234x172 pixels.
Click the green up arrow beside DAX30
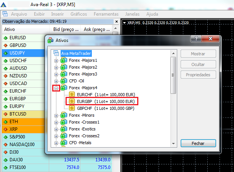[x=6, y=160]
